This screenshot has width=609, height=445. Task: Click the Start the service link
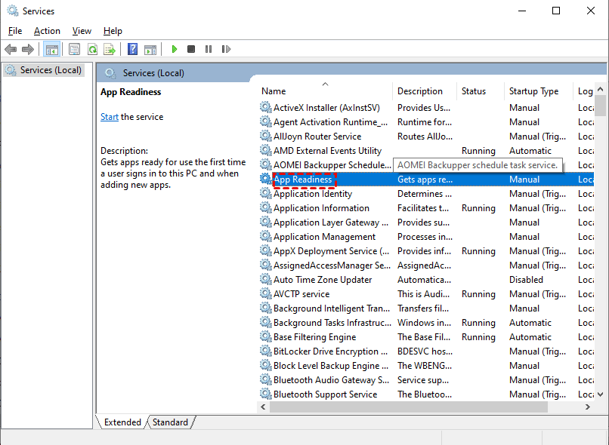pos(110,117)
